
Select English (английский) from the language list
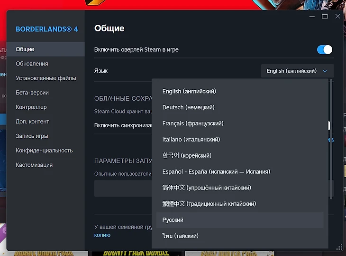[x=189, y=91]
